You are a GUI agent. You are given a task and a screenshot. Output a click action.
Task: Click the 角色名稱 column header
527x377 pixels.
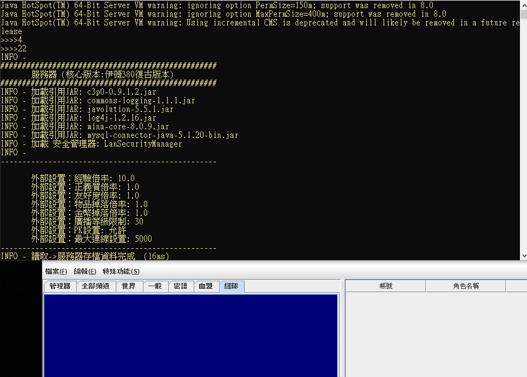coord(466,286)
